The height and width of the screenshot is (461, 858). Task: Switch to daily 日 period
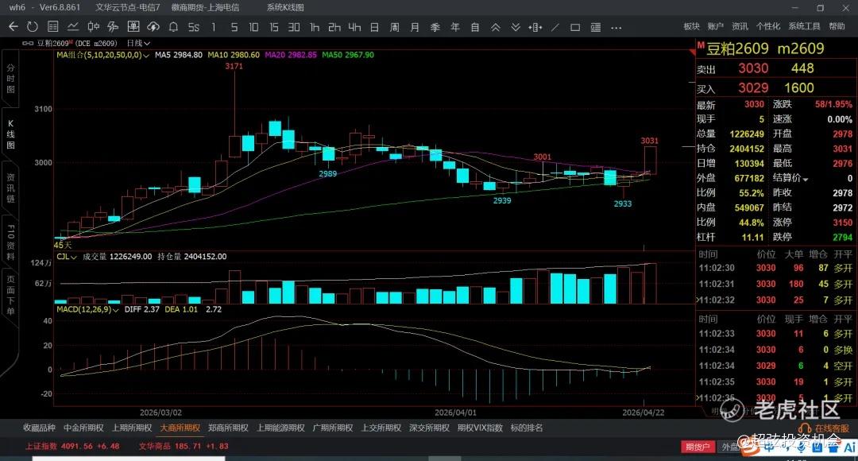point(374,27)
